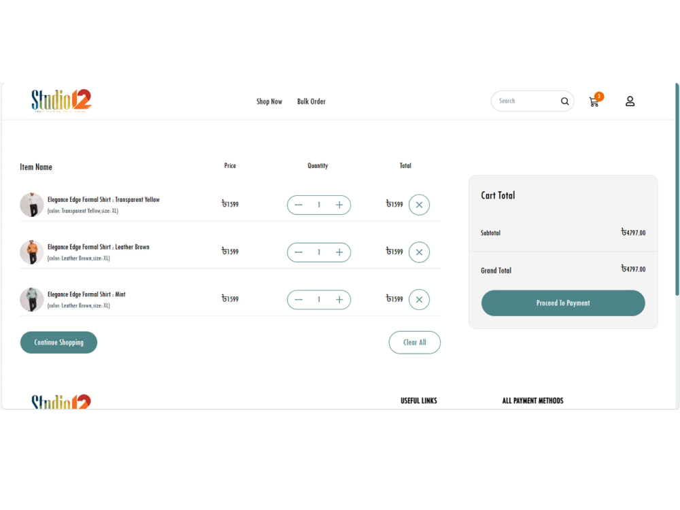
Task: Decrease quantity of Leather Brown shirt
Action: pyautogui.click(x=299, y=252)
